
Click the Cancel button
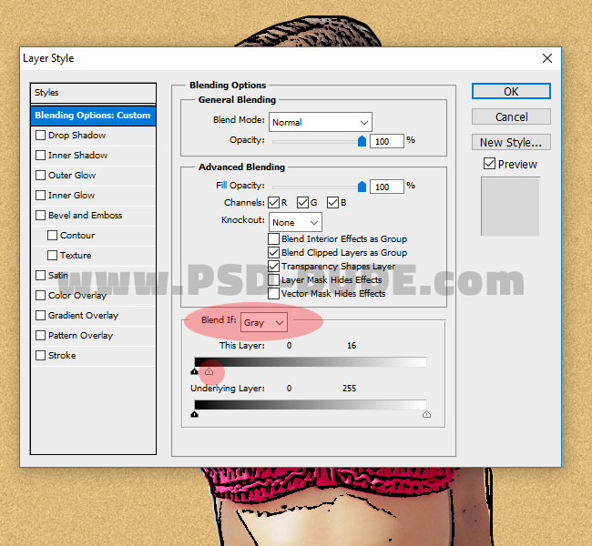click(511, 116)
